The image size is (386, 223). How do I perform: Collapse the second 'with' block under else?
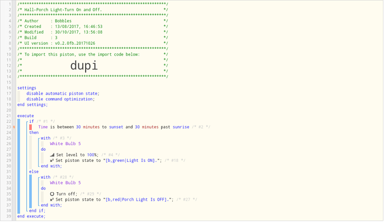click(39, 178)
